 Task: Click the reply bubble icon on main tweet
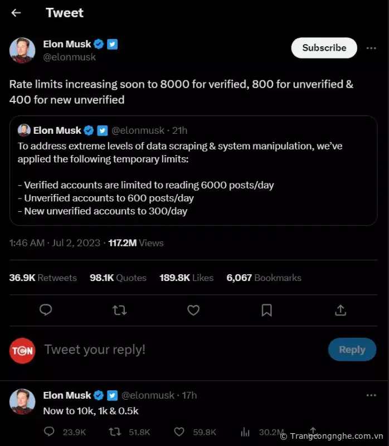coord(46,310)
